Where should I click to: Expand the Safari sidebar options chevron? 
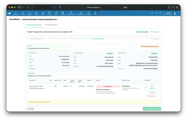click(23, 7)
